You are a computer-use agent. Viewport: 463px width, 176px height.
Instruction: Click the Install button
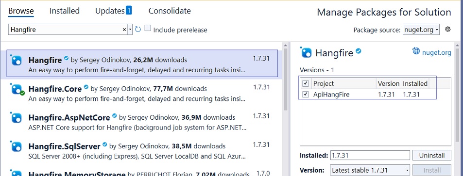[432, 170]
